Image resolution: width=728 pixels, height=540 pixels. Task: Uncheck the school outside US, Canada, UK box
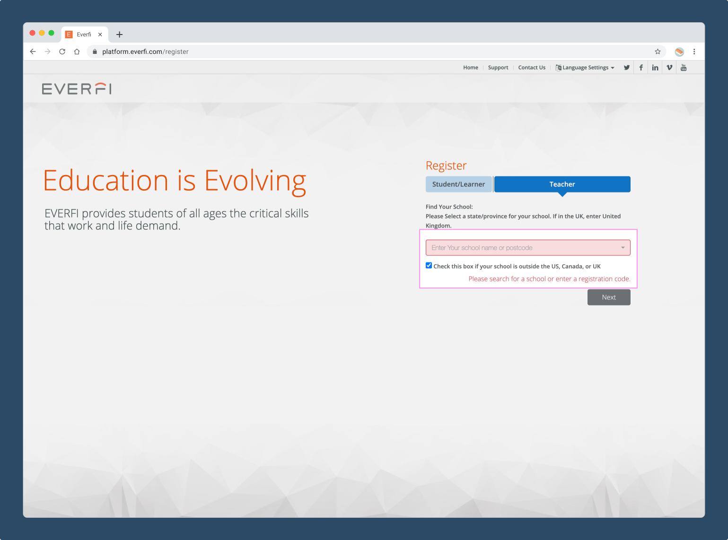coord(429,266)
